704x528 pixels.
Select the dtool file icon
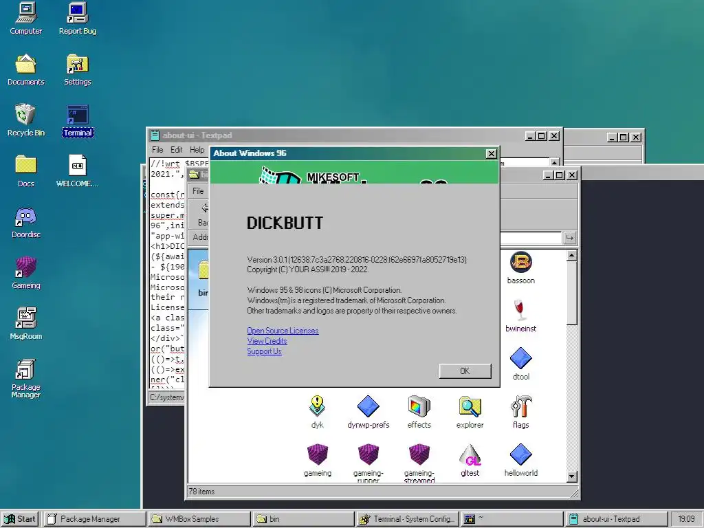tap(521, 364)
